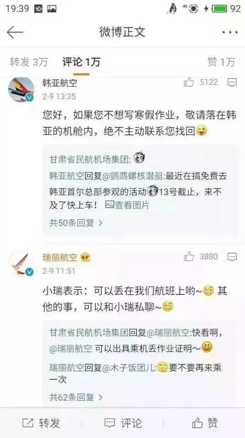
Task: Expand 共50条回复 replies
Action: (76, 223)
